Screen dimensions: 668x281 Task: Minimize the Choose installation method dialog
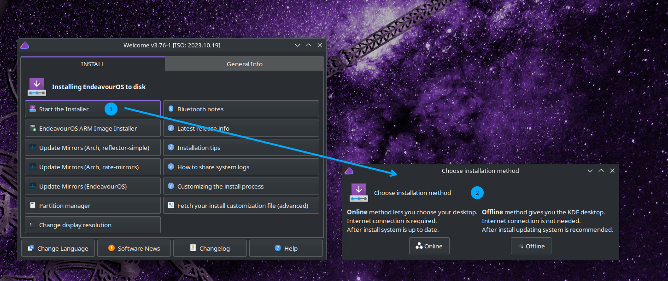[x=590, y=171]
